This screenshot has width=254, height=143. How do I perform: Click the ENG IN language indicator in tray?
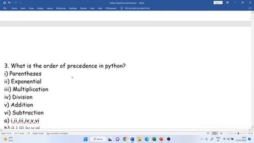(x=218, y=139)
